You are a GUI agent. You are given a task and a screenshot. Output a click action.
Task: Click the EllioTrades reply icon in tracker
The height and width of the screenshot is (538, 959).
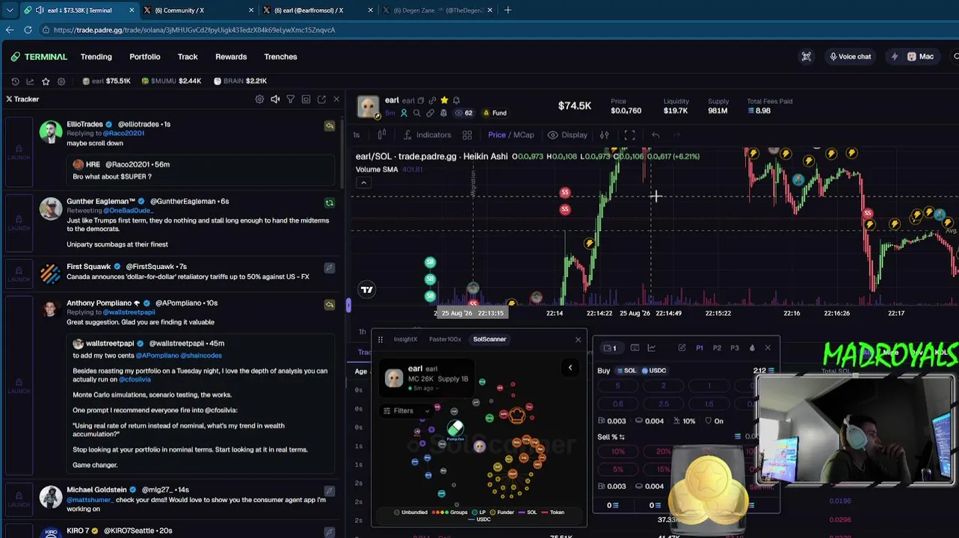[x=330, y=126]
